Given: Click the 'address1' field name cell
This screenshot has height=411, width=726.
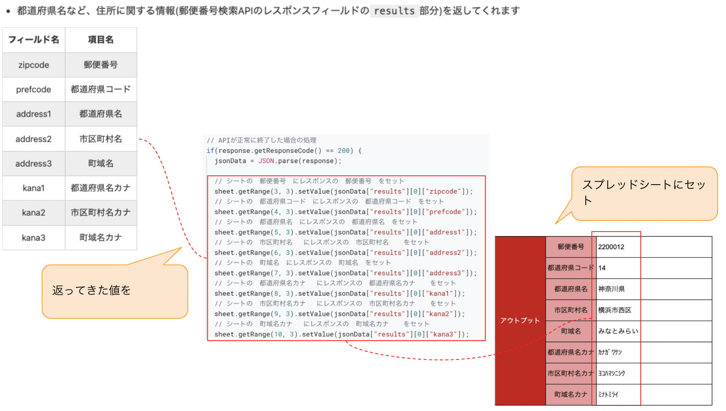Looking at the screenshot, I should 33,114.
